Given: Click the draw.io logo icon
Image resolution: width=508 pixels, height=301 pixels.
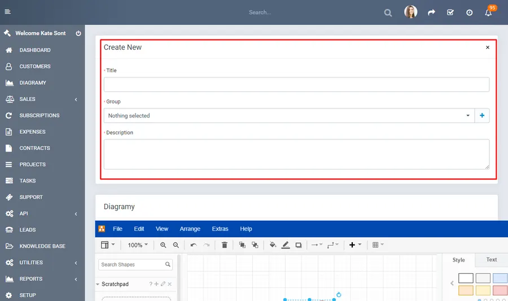Looking at the screenshot, I should 102,229.
